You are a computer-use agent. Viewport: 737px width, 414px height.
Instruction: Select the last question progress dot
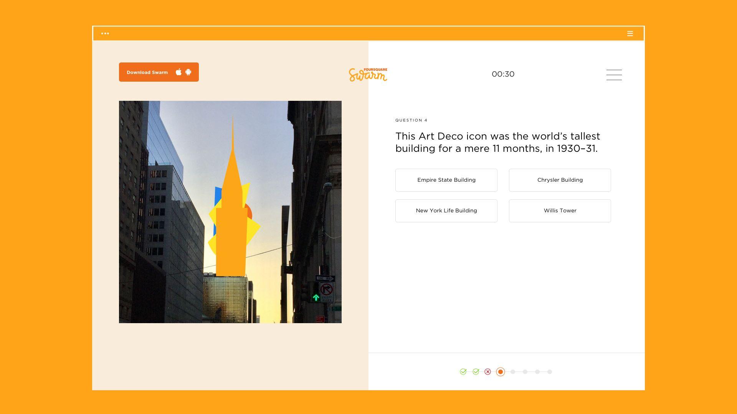[550, 372]
